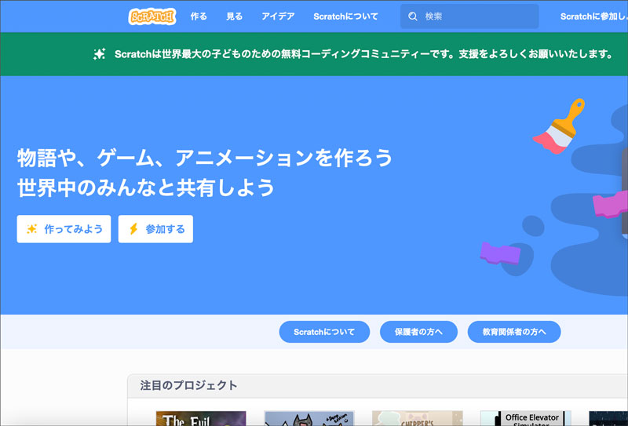Click the Scratchに参加しよう link at top right
This screenshot has width=628, height=426.
[x=593, y=16]
